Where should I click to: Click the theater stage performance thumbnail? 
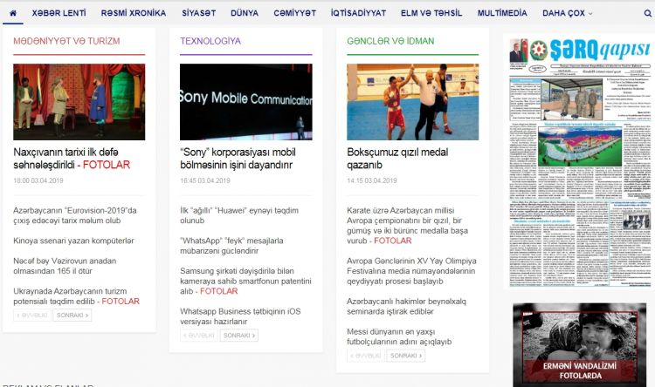pyautogui.click(x=79, y=101)
